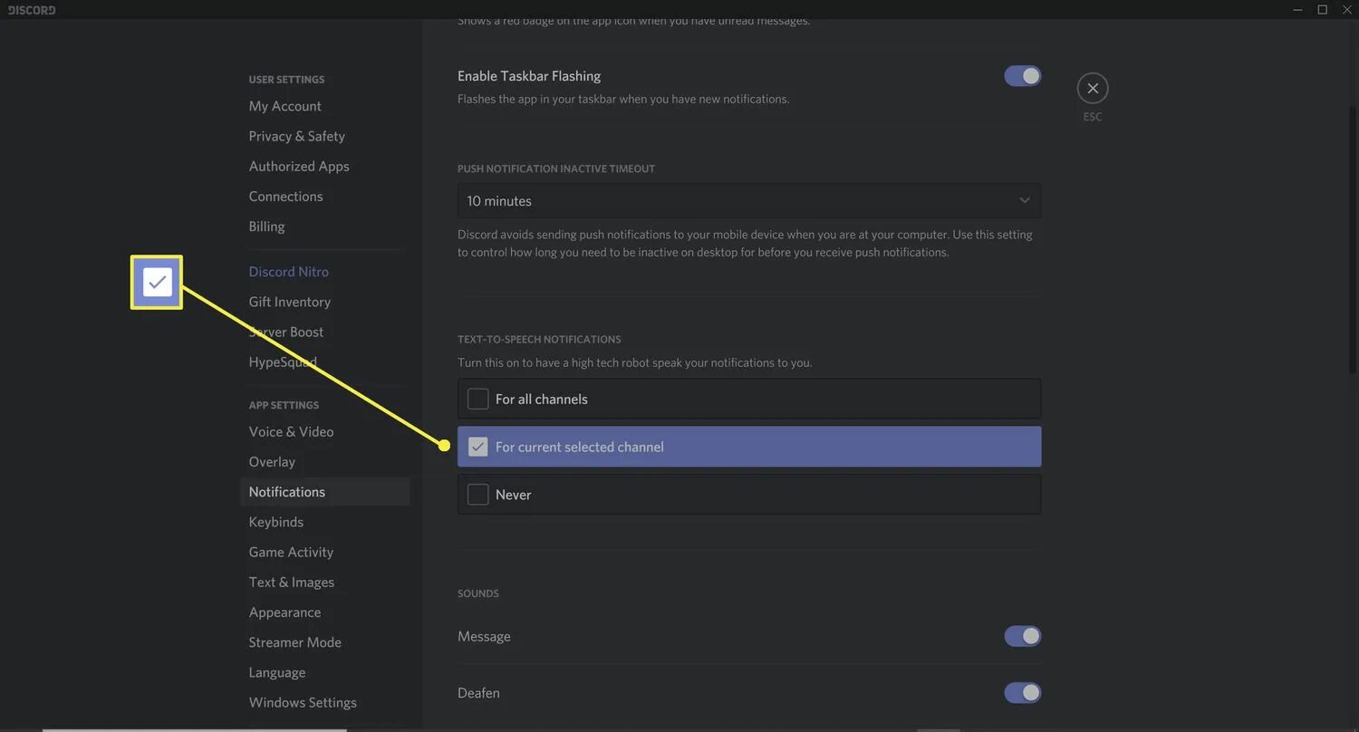
Task: Maximize the Discord window
Action: click(x=1322, y=9)
